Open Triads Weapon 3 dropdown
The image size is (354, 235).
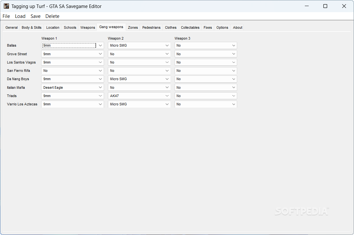tap(206, 96)
